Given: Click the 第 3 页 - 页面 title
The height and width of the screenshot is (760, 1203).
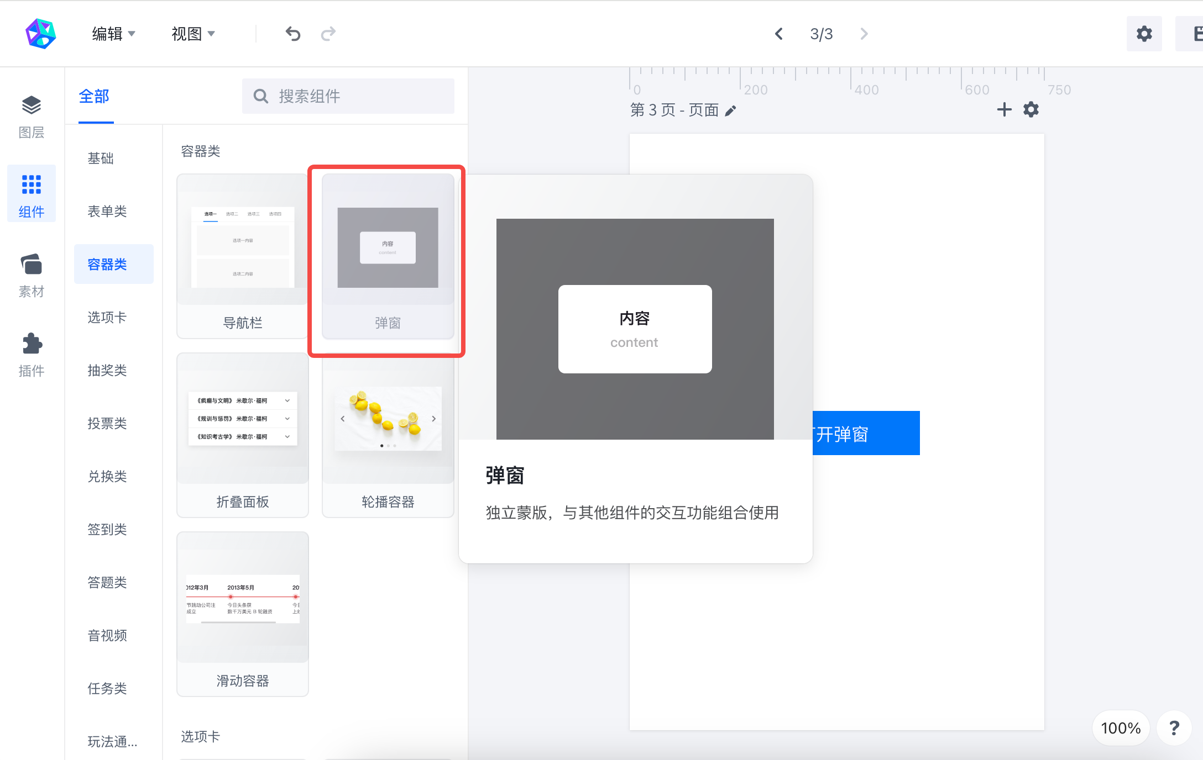Looking at the screenshot, I should [674, 110].
